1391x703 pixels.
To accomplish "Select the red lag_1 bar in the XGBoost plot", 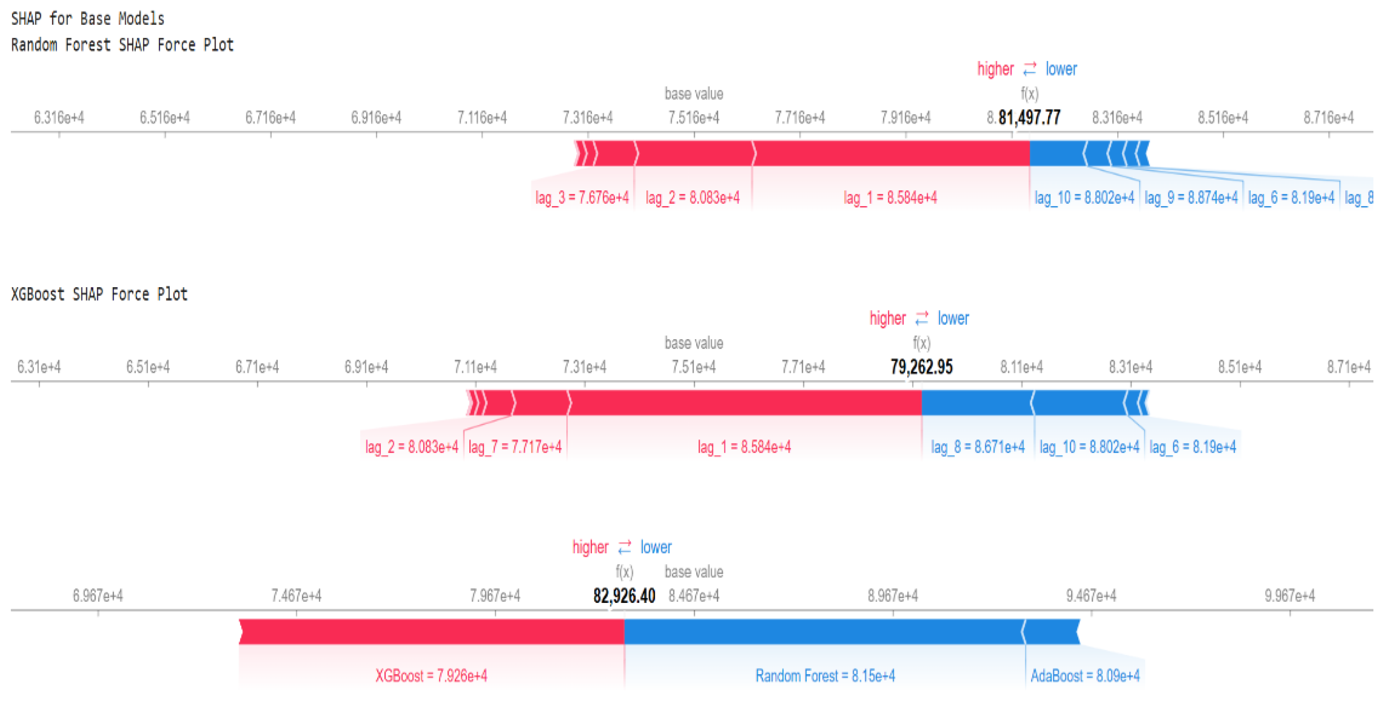I will tap(745, 403).
